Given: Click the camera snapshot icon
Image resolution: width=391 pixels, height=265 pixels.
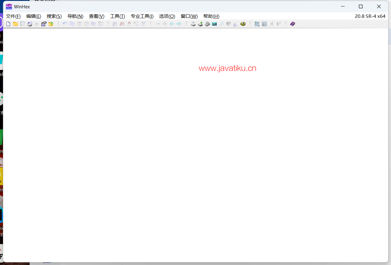Looking at the screenshot, I should click(x=229, y=24).
